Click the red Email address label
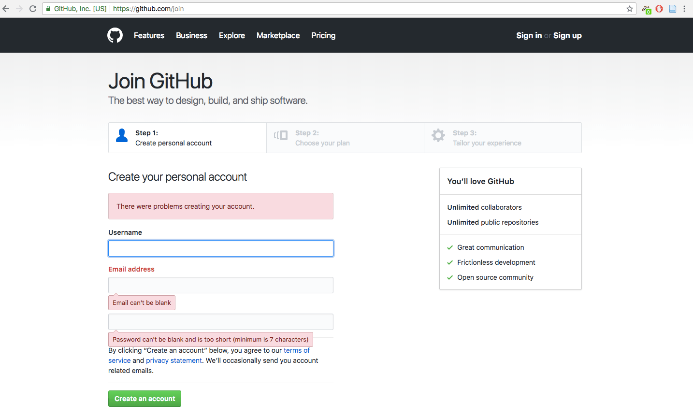Screen dimensions: 693x417 click(131, 269)
